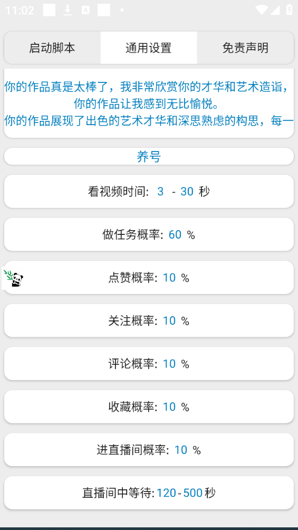The width and height of the screenshot is (298, 530).
Task: Select the 通用设置 tab
Action: point(149,48)
